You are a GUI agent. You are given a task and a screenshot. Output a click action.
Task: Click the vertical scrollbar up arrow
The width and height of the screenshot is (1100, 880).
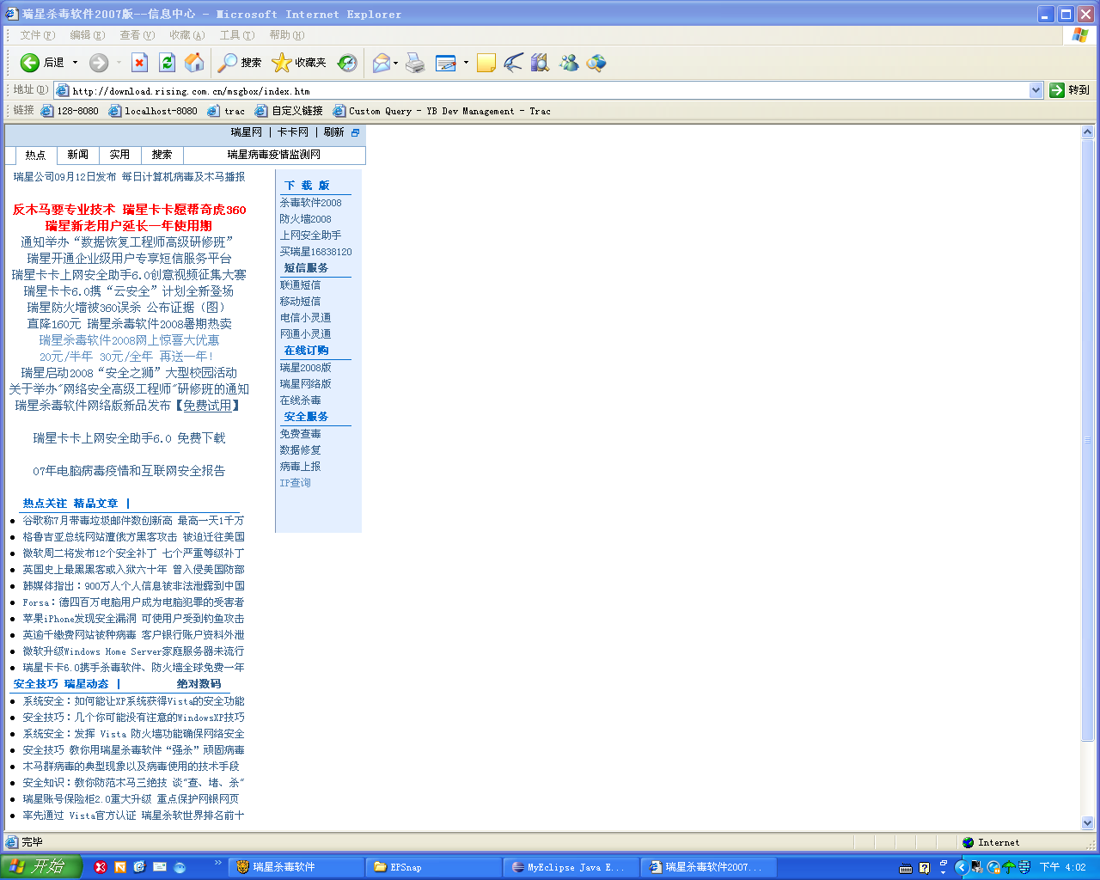1087,132
